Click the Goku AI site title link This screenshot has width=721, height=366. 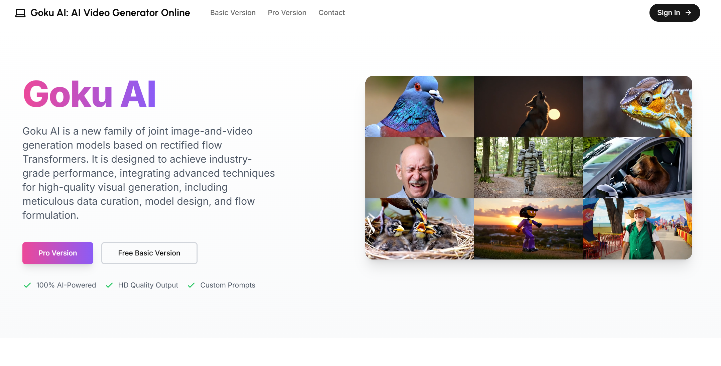(110, 13)
